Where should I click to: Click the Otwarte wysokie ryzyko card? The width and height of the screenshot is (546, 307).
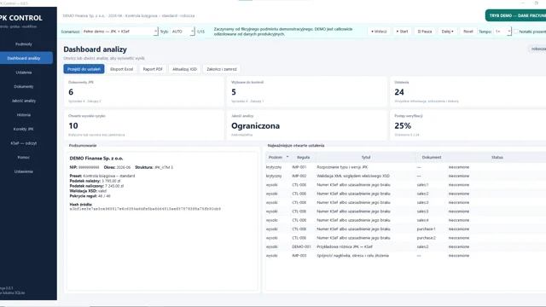tap(144, 125)
